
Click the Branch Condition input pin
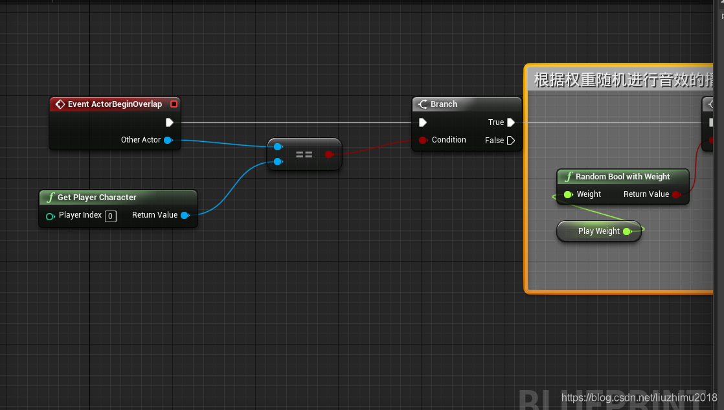point(422,140)
